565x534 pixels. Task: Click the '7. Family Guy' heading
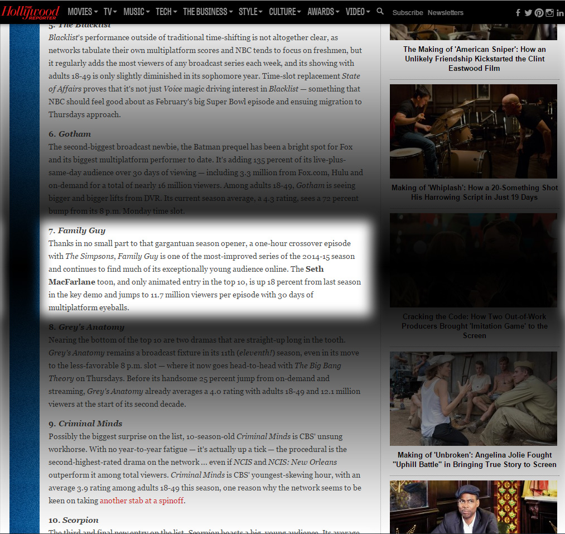pos(77,230)
